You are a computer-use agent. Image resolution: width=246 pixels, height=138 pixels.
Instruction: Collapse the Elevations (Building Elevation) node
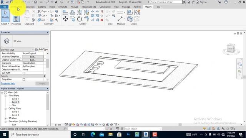click(x=5, y=122)
